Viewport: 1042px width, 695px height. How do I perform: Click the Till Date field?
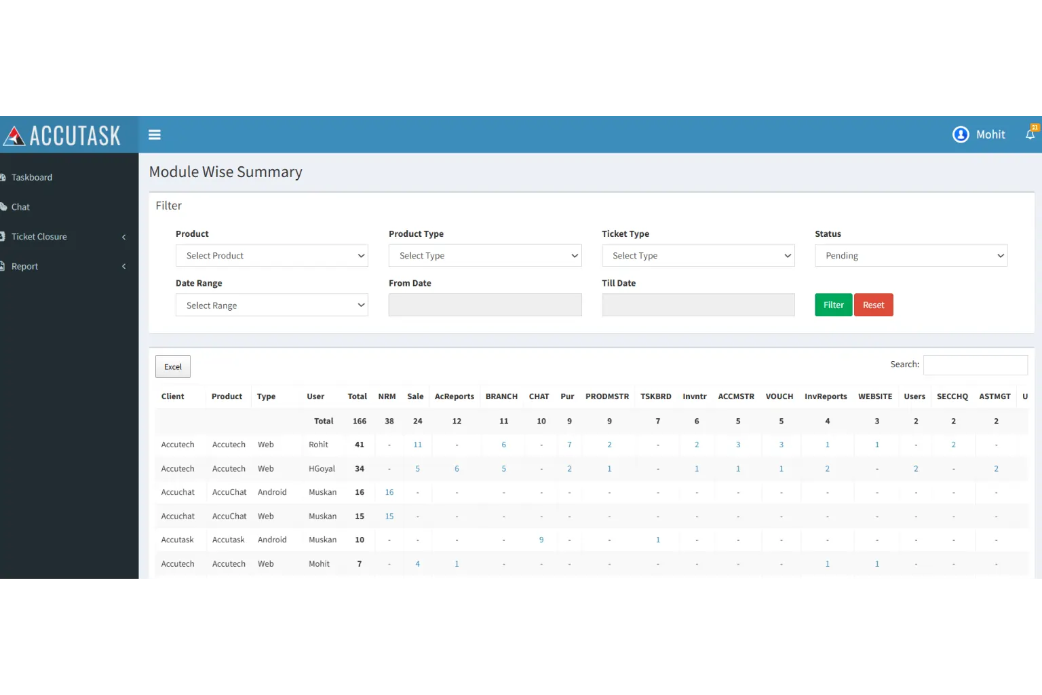pos(698,305)
